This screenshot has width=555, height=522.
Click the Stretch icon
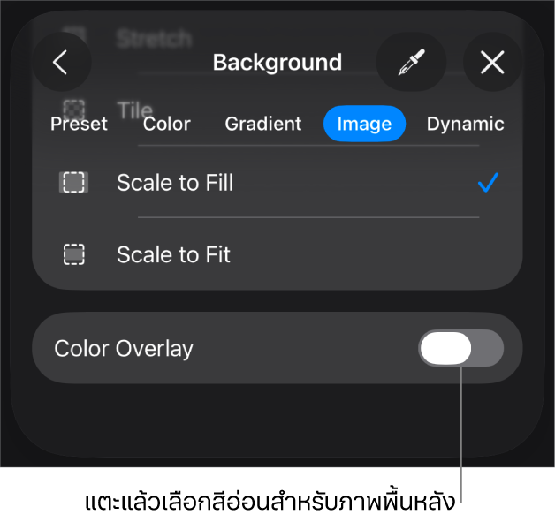pos(74,37)
